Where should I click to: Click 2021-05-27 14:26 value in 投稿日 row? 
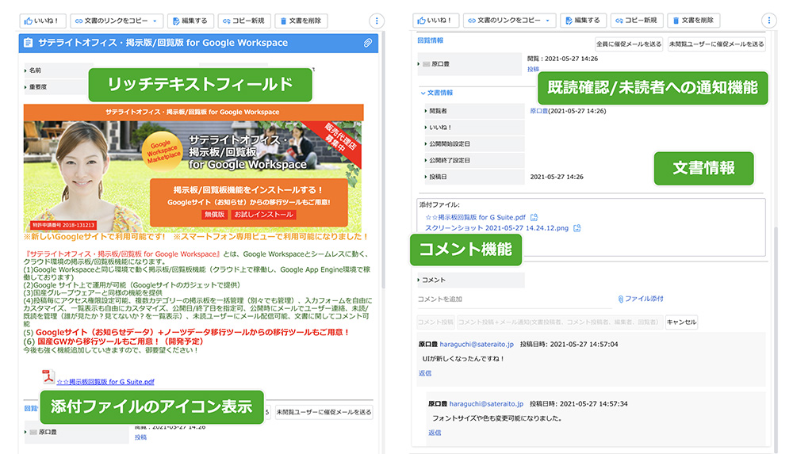click(x=557, y=177)
